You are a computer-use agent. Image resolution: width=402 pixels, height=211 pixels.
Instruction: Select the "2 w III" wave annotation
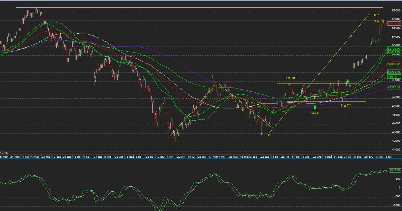click(346, 106)
